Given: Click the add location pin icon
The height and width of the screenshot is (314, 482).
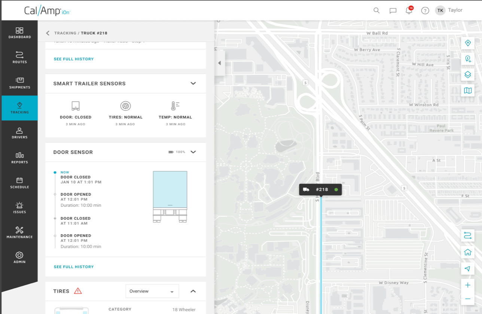Looking at the screenshot, I should tap(467, 59).
